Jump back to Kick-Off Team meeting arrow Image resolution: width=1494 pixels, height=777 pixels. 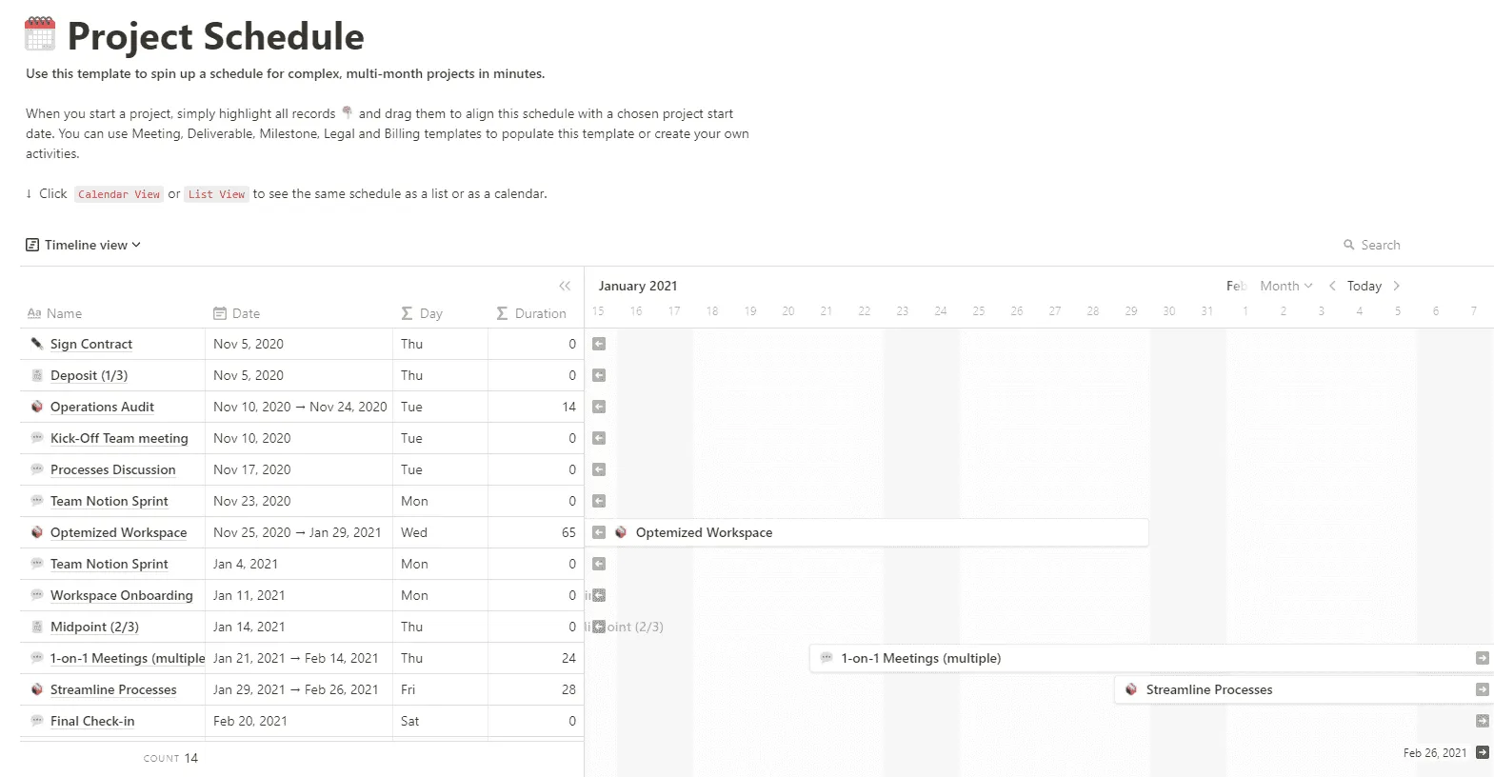coord(599,438)
